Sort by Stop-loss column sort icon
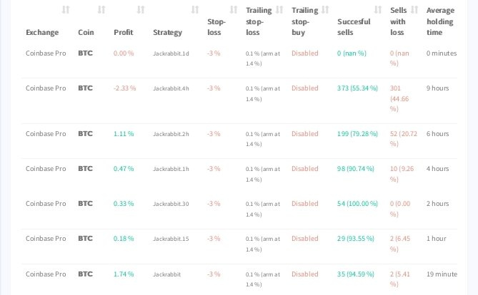Viewport: 478px width, 295px height. (x=234, y=10)
